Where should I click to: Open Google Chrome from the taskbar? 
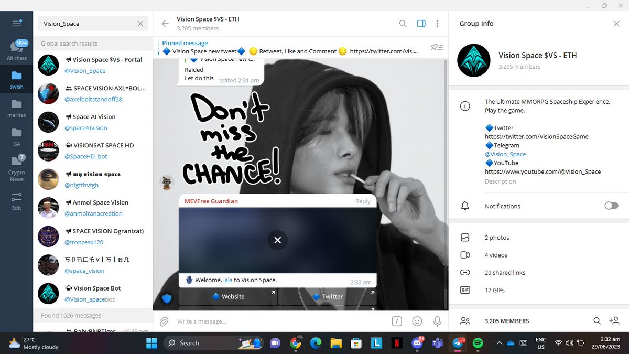(x=296, y=344)
